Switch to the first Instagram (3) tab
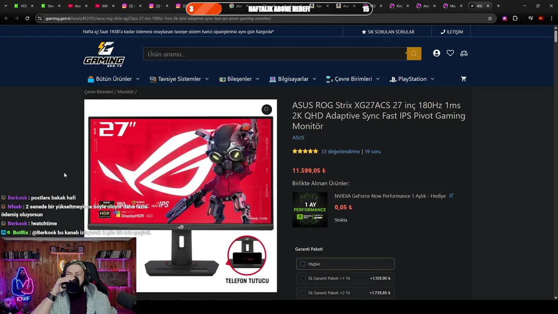558x314 pixels. (131, 6)
